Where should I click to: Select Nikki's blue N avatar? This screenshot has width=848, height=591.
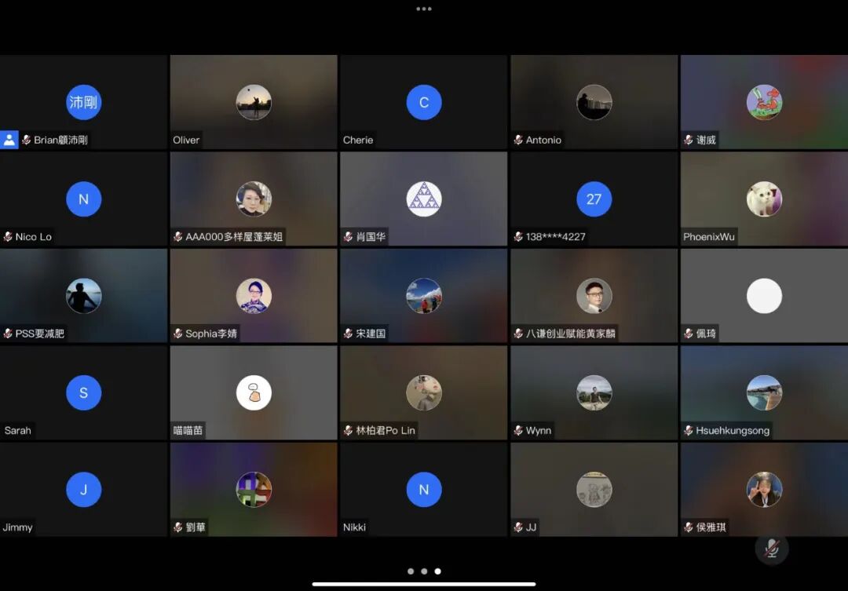[424, 489]
